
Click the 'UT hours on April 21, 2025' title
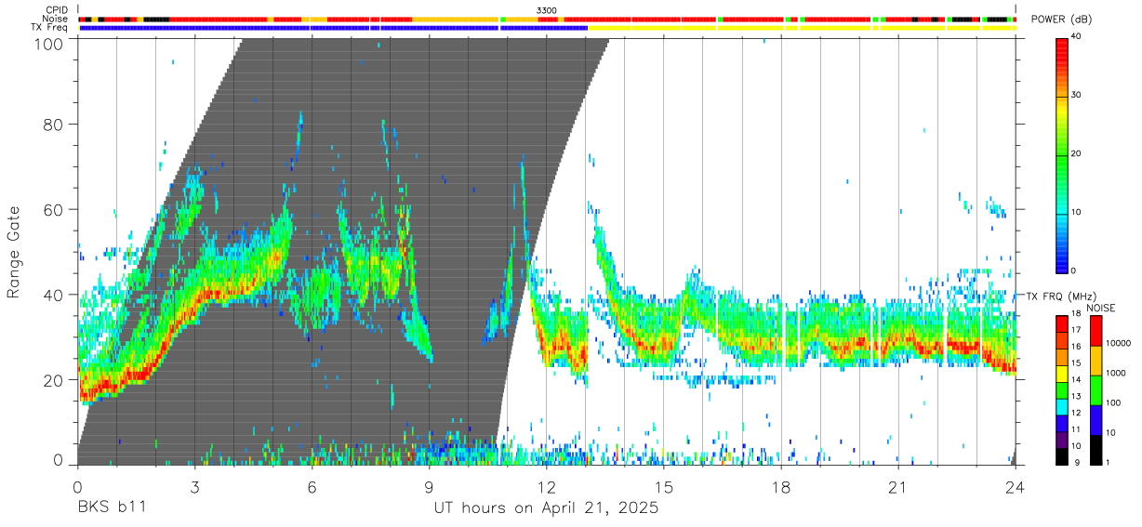[546, 508]
